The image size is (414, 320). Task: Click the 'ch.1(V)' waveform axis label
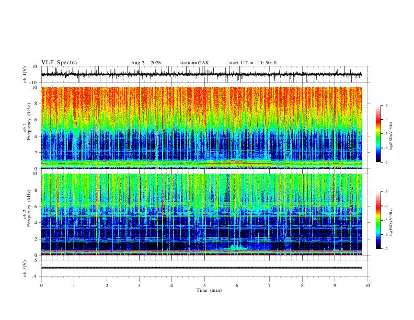pyautogui.click(x=25, y=74)
